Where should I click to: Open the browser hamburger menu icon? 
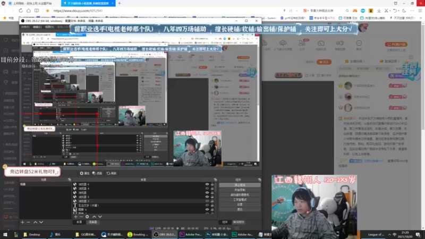click(420, 11)
